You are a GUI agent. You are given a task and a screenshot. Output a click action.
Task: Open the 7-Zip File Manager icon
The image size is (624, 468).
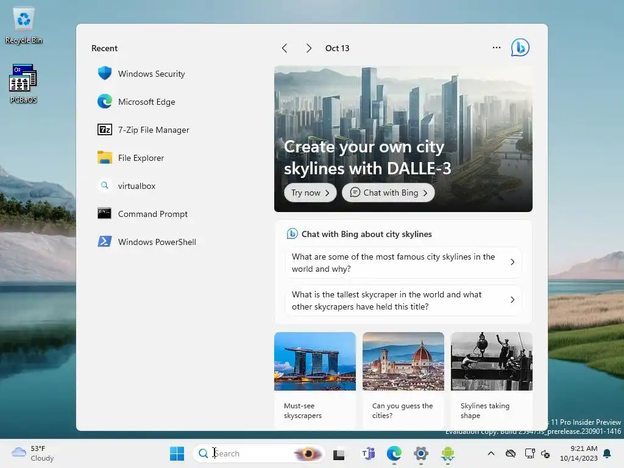tap(105, 130)
